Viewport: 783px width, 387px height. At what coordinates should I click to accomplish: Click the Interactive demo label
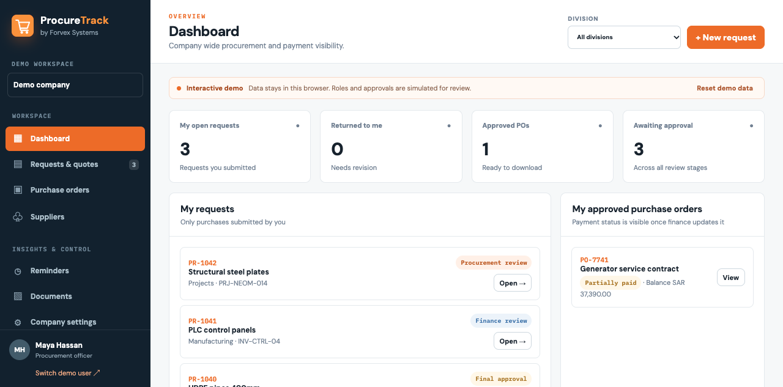coord(215,88)
